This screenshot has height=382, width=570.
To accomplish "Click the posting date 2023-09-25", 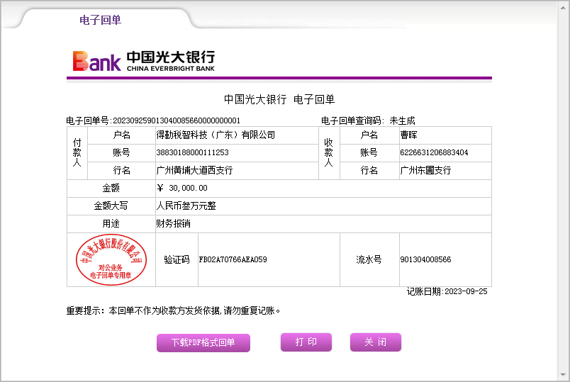I will (465, 291).
